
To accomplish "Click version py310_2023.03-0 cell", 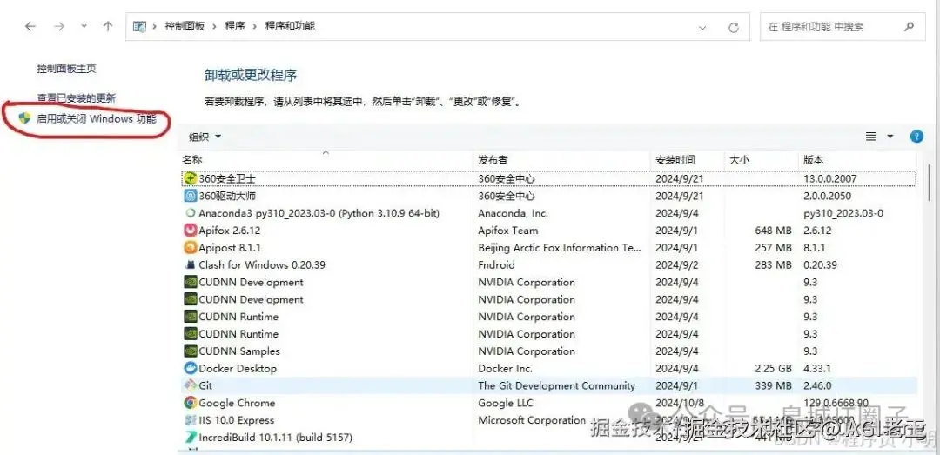I will [843, 213].
